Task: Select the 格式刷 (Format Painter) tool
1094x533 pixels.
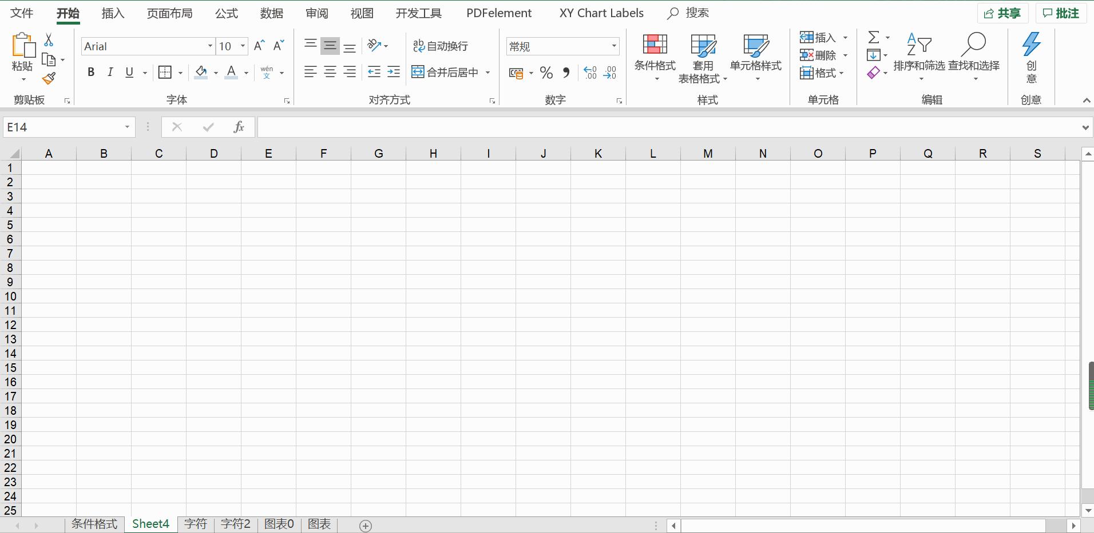Action: pyautogui.click(x=49, y=79)
